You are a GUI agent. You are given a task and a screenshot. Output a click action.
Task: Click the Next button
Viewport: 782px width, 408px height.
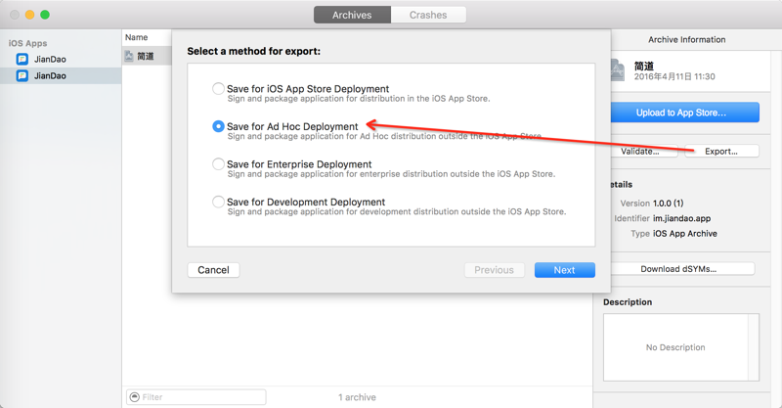coord(564,270)
